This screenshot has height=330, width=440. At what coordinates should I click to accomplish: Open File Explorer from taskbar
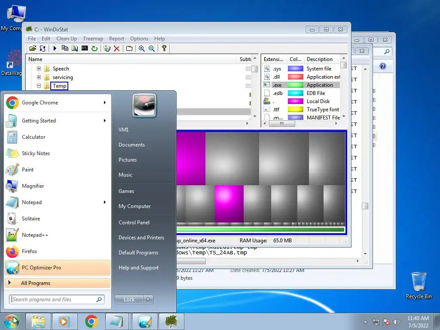38,321
